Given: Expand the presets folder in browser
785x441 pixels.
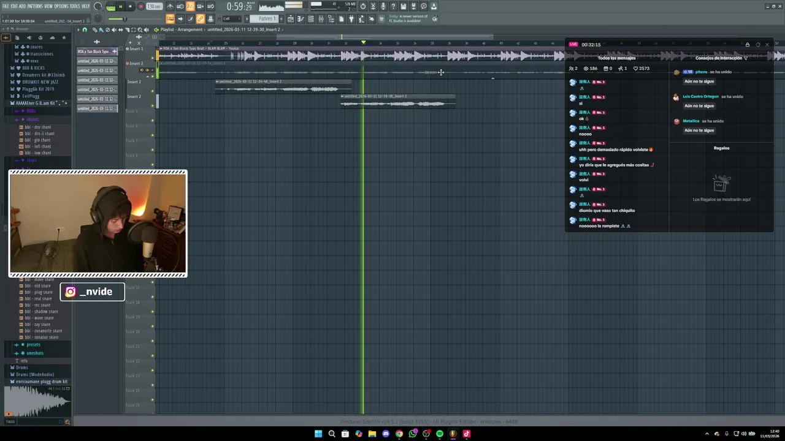Looking at the screenshot, I should click(33, 344).
